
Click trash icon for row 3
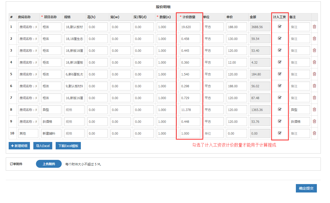coord(314,50)
